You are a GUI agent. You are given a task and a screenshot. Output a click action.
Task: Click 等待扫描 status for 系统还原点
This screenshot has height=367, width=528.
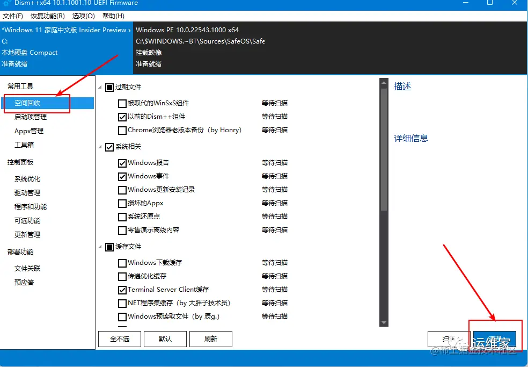tap(274, 216)
